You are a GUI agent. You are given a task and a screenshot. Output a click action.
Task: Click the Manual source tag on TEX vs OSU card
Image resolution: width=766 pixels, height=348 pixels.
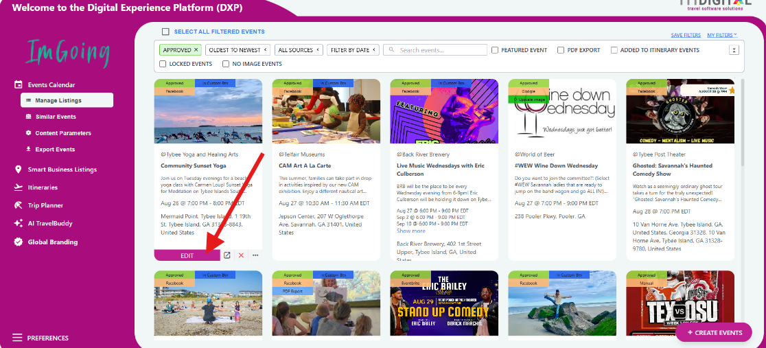click(647, 283)
